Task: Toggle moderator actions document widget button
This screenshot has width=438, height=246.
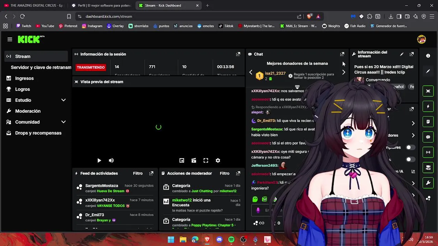Action: tap(428, 122)
